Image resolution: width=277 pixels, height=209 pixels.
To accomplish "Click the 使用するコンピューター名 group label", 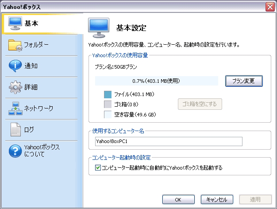I will (x=118, y=131).
